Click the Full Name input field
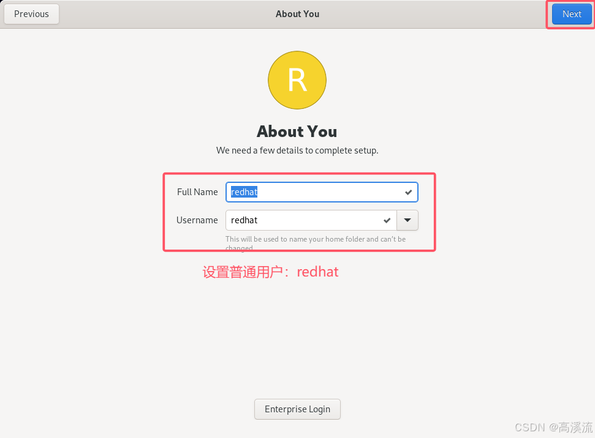This screenshot has width=595, height=438. click(x=322, y=192)
